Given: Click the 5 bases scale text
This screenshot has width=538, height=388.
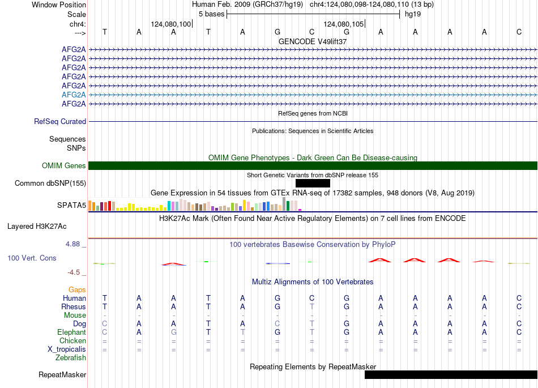Looking at the screenshot, I should [x=211, y=14].
